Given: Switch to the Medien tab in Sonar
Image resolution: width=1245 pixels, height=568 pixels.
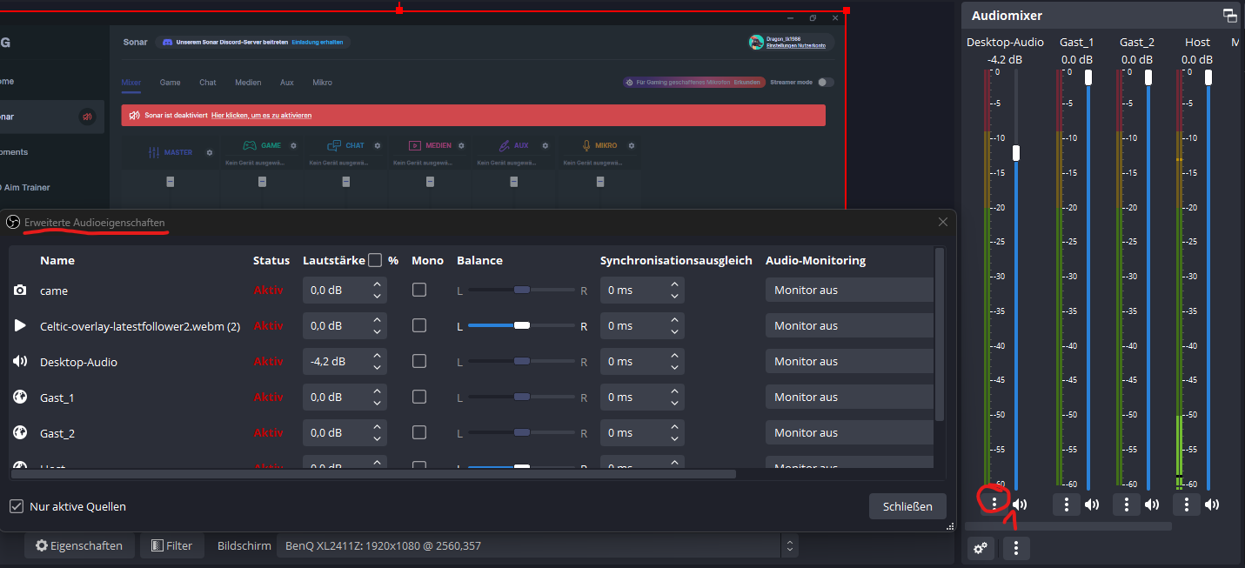Looking at the screenshot, I should [248, 83].
